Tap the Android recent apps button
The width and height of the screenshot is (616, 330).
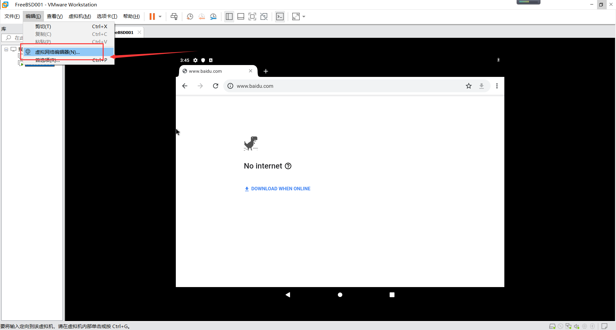pyautogui.click(x=392, y=295)
